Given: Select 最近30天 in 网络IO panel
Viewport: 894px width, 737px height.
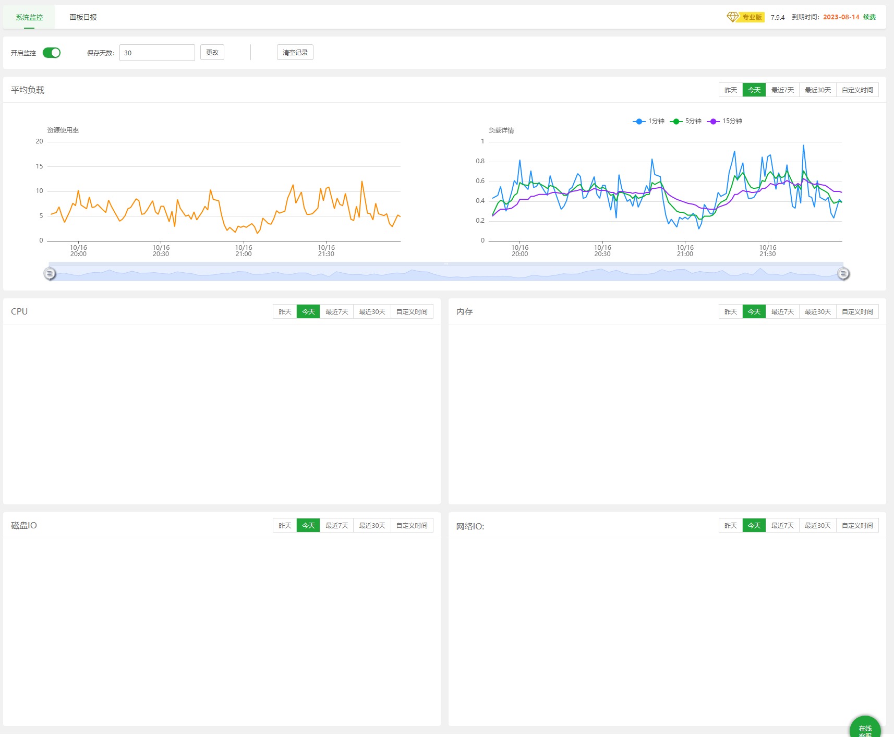Looking at the screenshot, I should pos(818,526).
